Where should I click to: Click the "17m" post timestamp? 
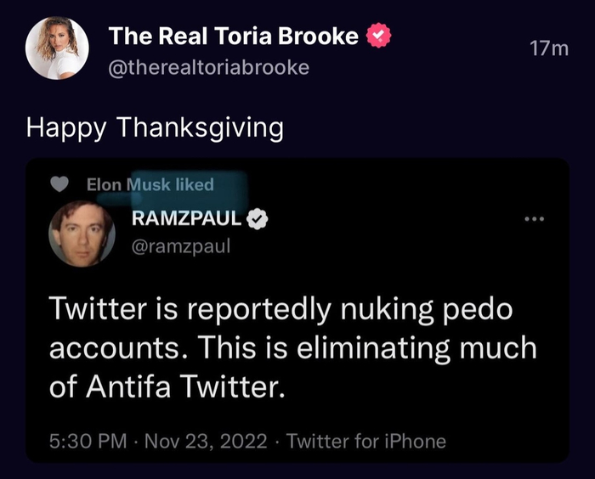547,49
